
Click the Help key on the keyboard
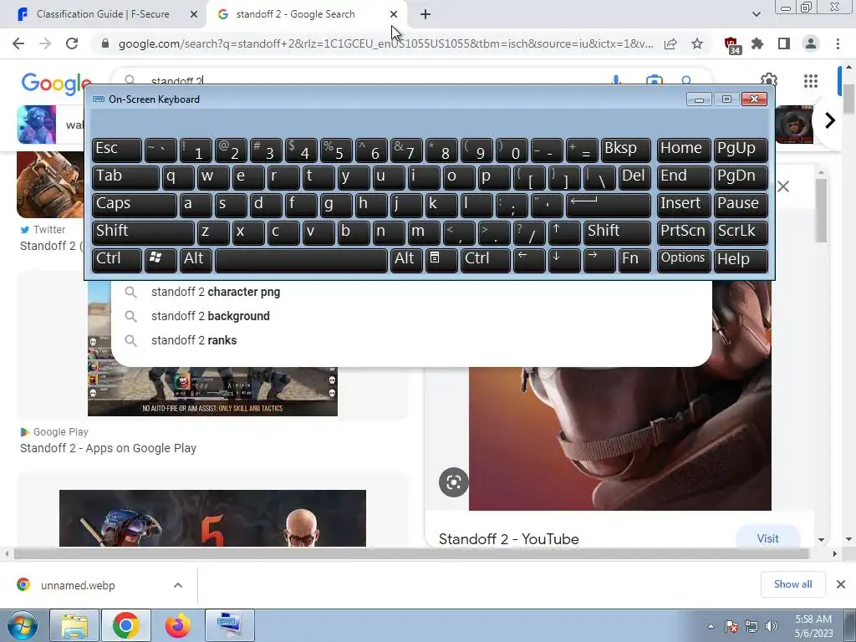[741, 259]
